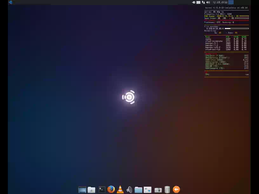Click the power plug tray icon
This screenshot has height=194, width=259.
point(194,2)
